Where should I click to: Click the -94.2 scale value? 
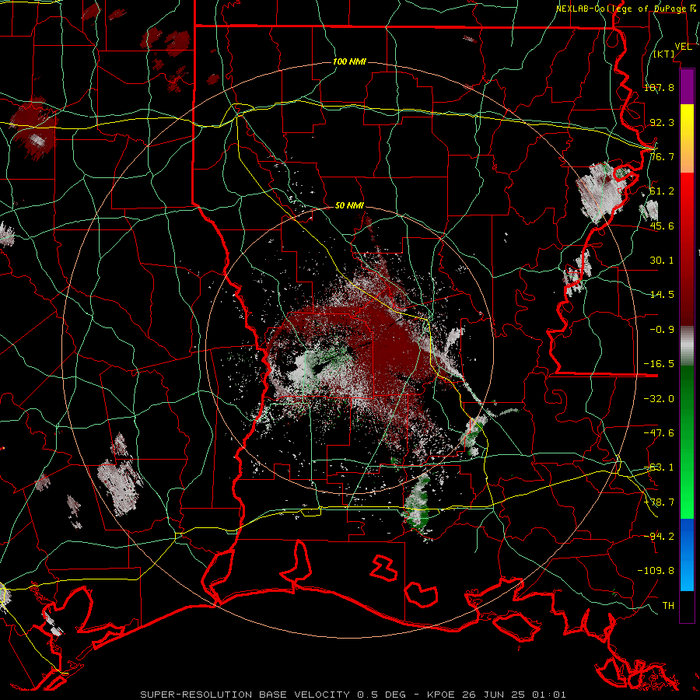pyautogui.click(x=659, y=536)
